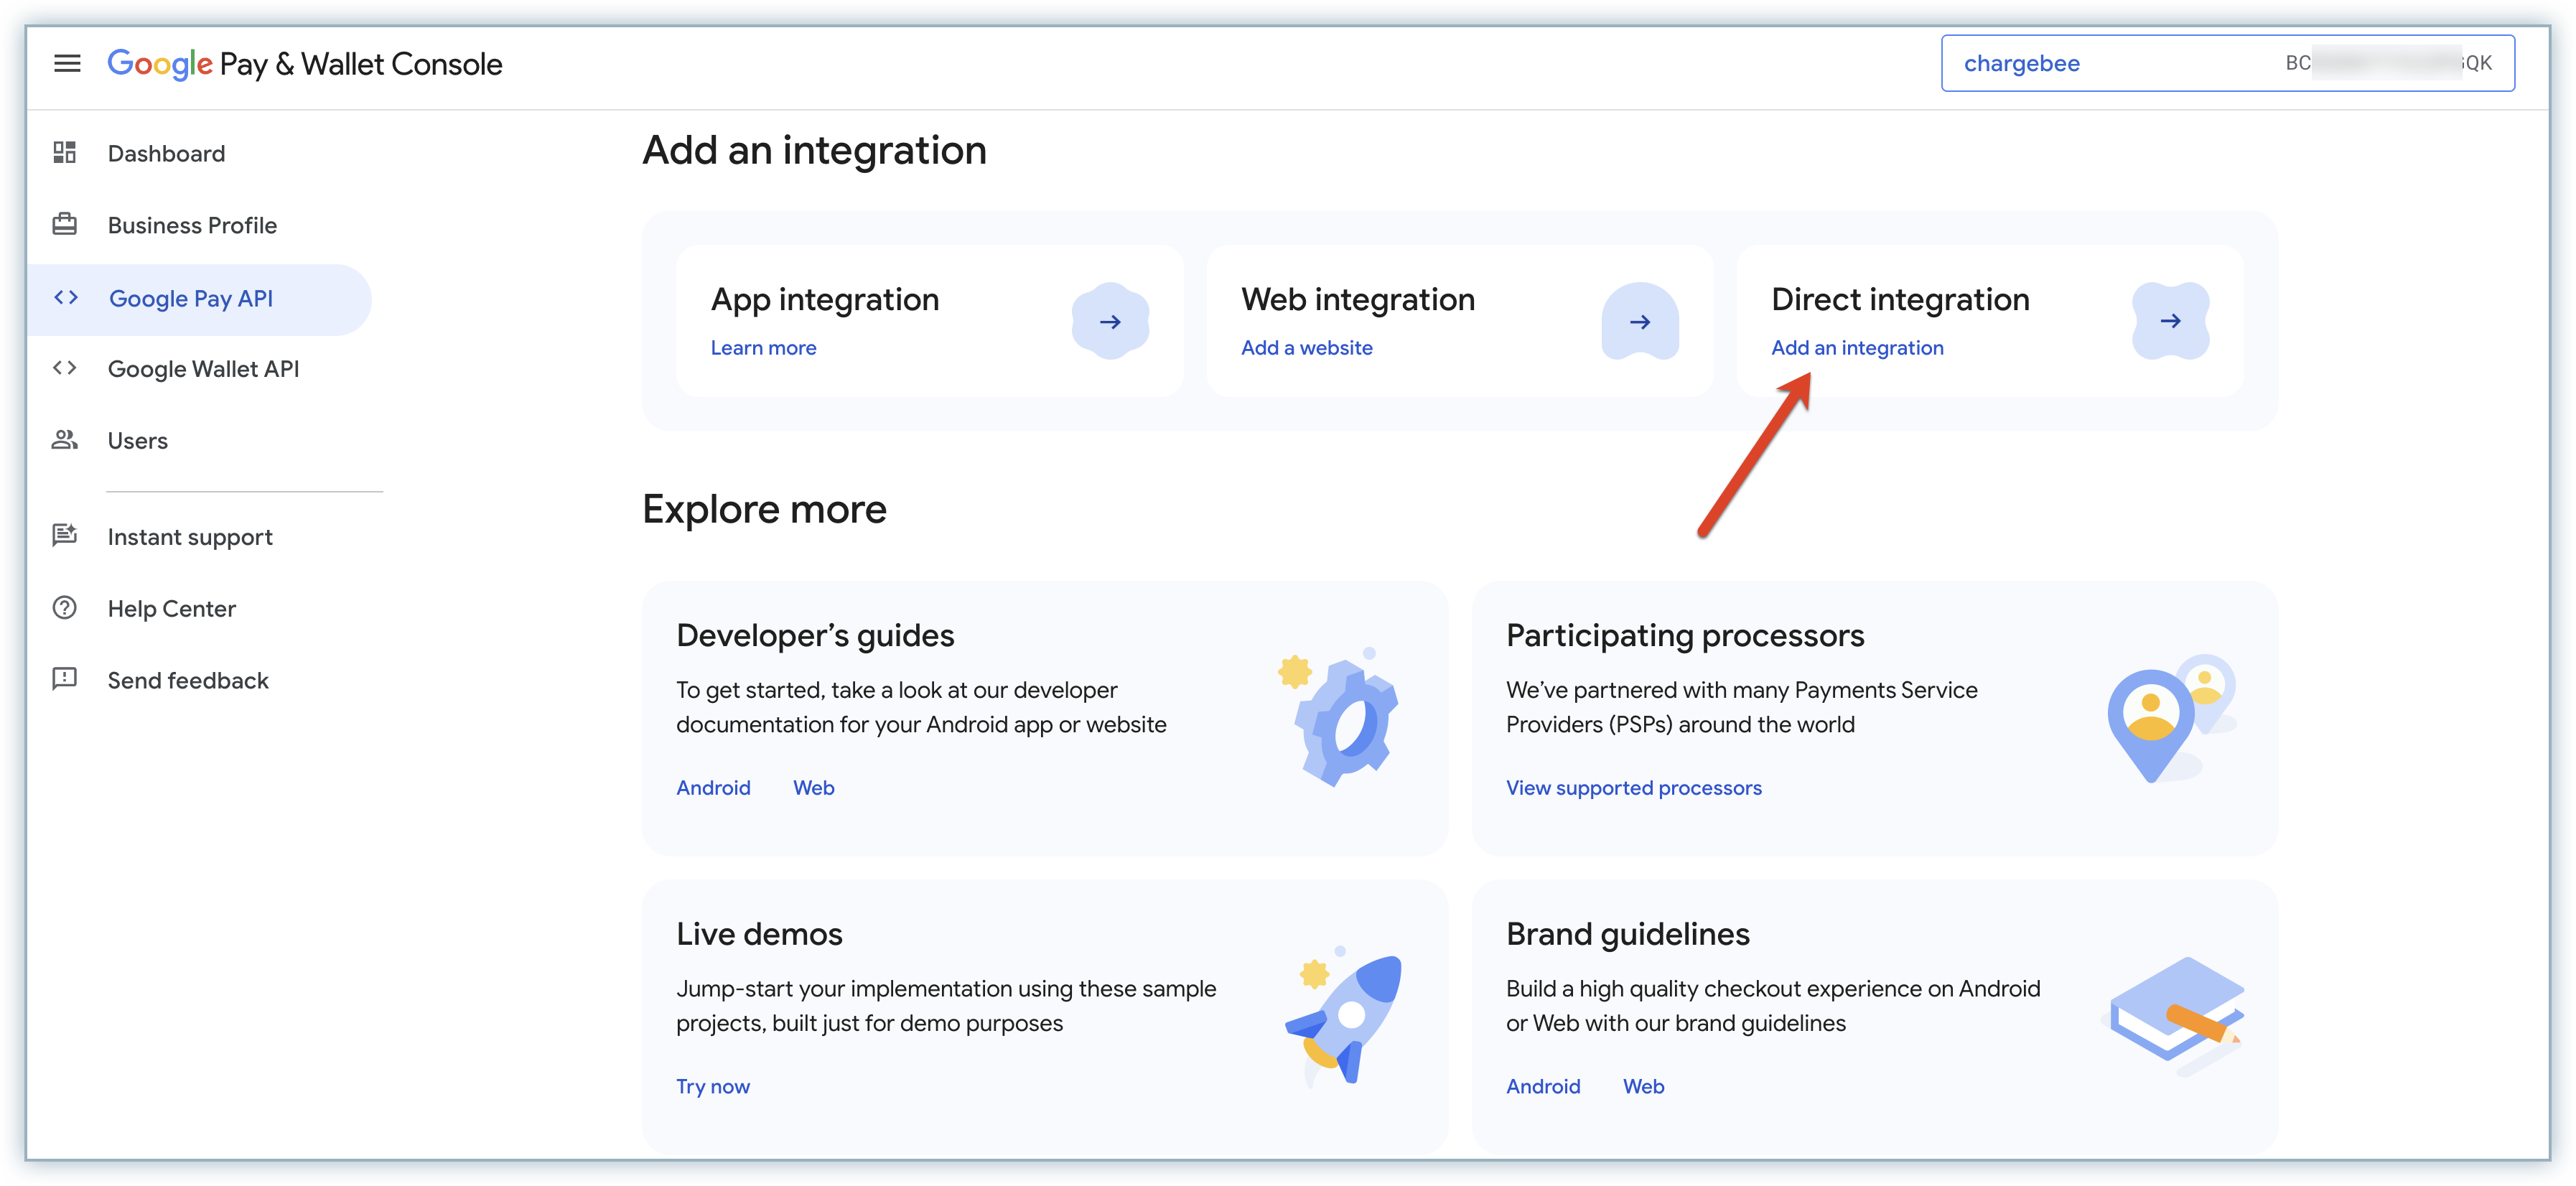The height and width of the screenshot is (1186, 2576).
Task: Click the Google Wallet API code icon
Action: pyautogui.click(x=65, y=368)
